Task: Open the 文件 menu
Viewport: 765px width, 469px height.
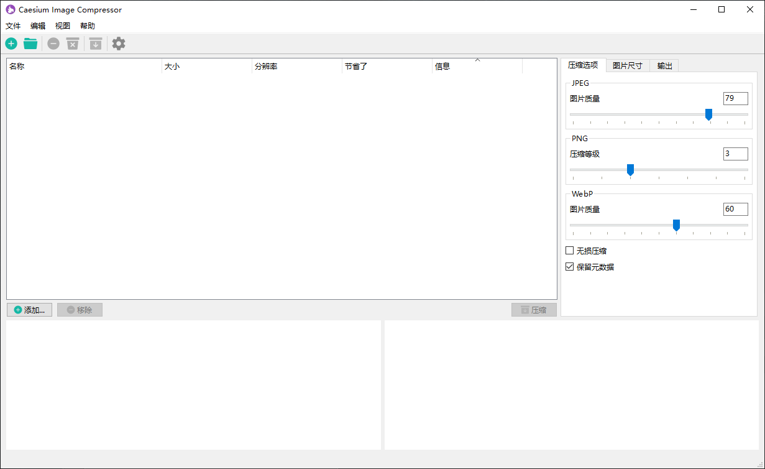Action: click(x=13, y=26)
